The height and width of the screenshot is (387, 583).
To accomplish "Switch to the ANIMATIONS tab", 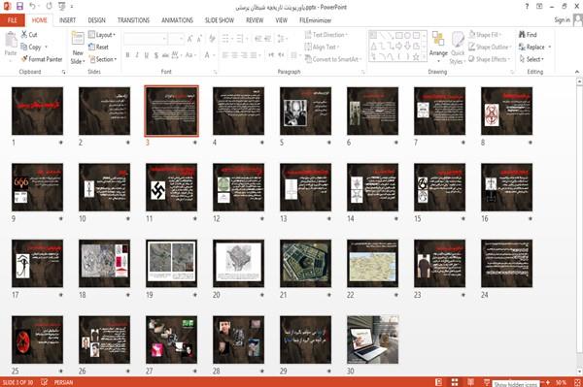I will [177, 20].
